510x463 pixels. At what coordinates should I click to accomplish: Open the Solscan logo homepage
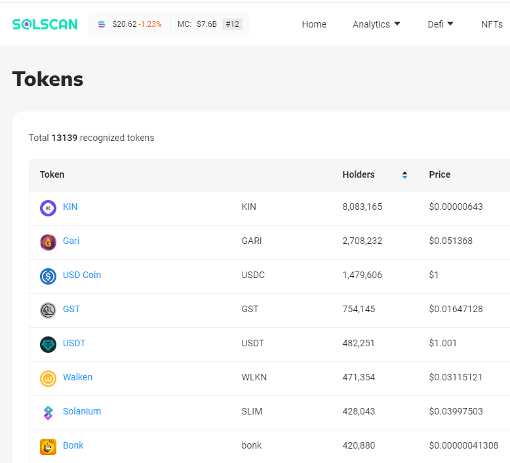(x=45, y=24)
